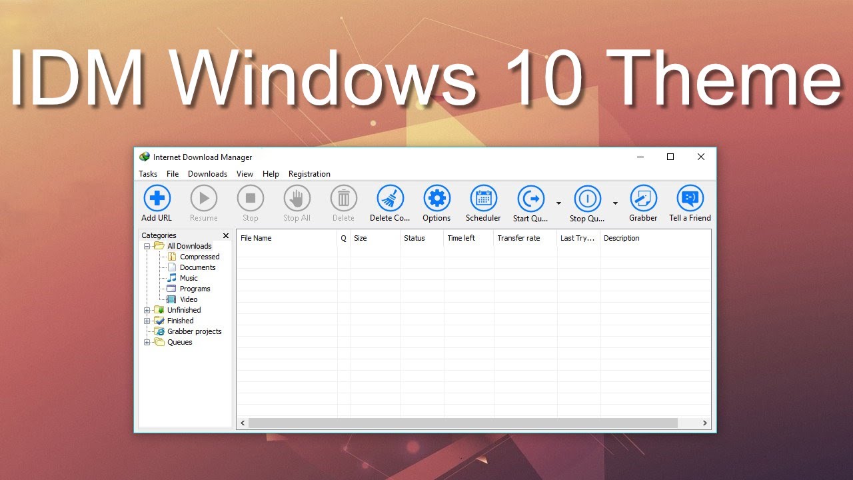853x480 pixels.
Task: Click the Delete trash icon
Action: (344, 198)
